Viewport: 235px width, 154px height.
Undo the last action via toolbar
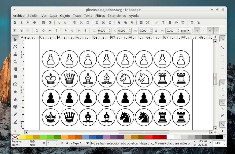click(x=59, y=23)
